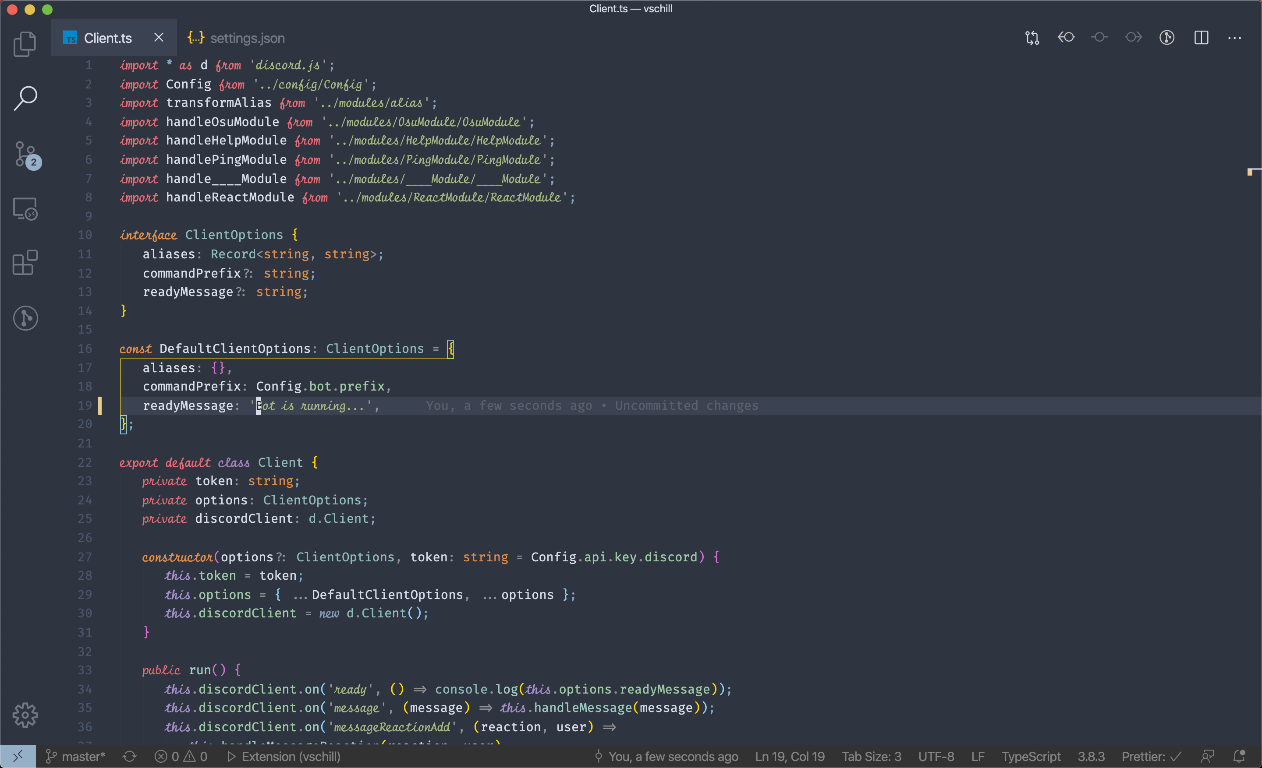1262x768 pixels.
Task: Change indentation via Tab Size: 3
Action: pos(871,756)
